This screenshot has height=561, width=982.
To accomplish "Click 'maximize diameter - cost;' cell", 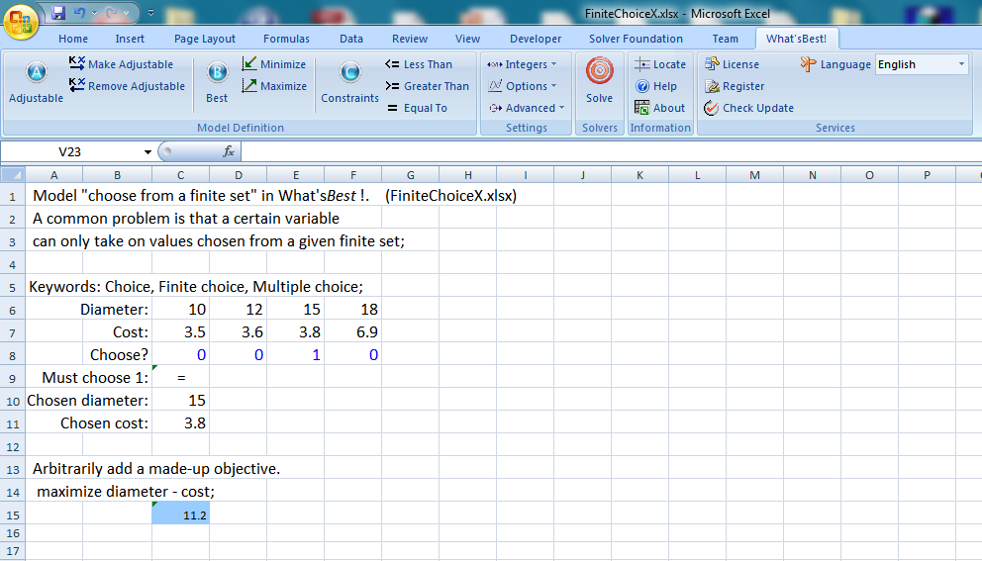I will pyautogui.click(x=126, y=492).
